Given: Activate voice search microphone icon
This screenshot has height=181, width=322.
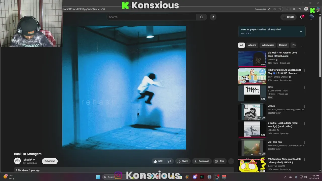Looking at the screenshot, I should click(213, 17).
